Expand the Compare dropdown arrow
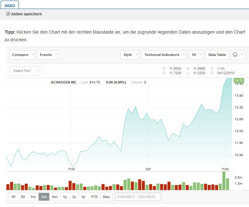Screen dimensions: 249x207 33,55
